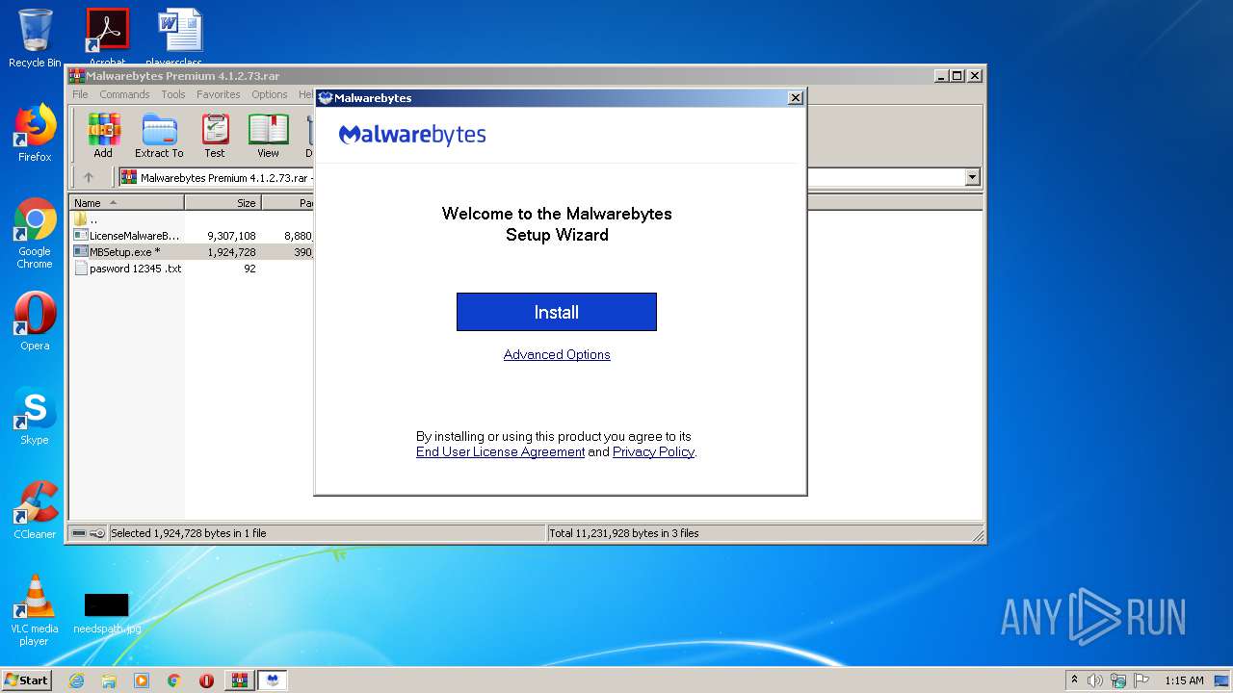Switch to the Malwarebytes taskbar button

click(x=273, y=680)
